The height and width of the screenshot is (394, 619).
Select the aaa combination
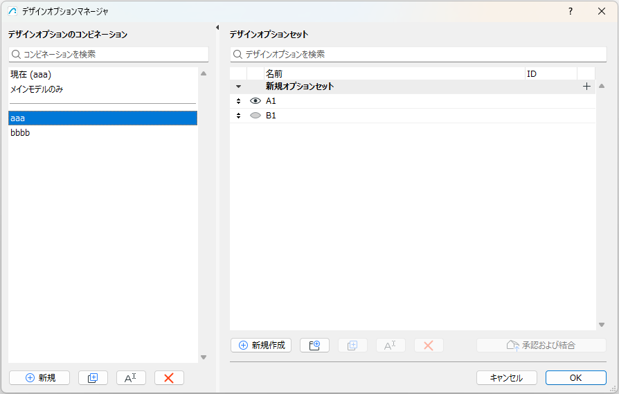tap(102, 118)
